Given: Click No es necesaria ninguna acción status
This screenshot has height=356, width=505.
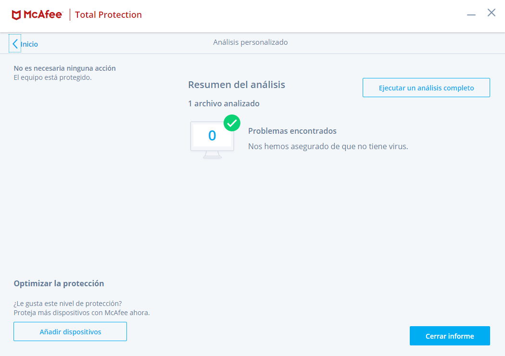Looking at the screenshot, I should (x=65, y=68).
